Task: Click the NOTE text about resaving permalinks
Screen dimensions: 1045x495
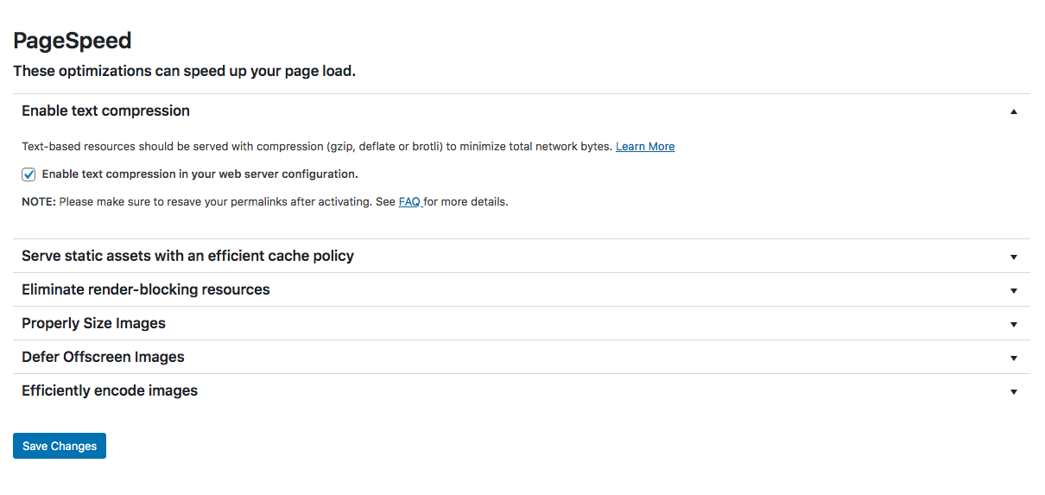Action: coord(265,202)
